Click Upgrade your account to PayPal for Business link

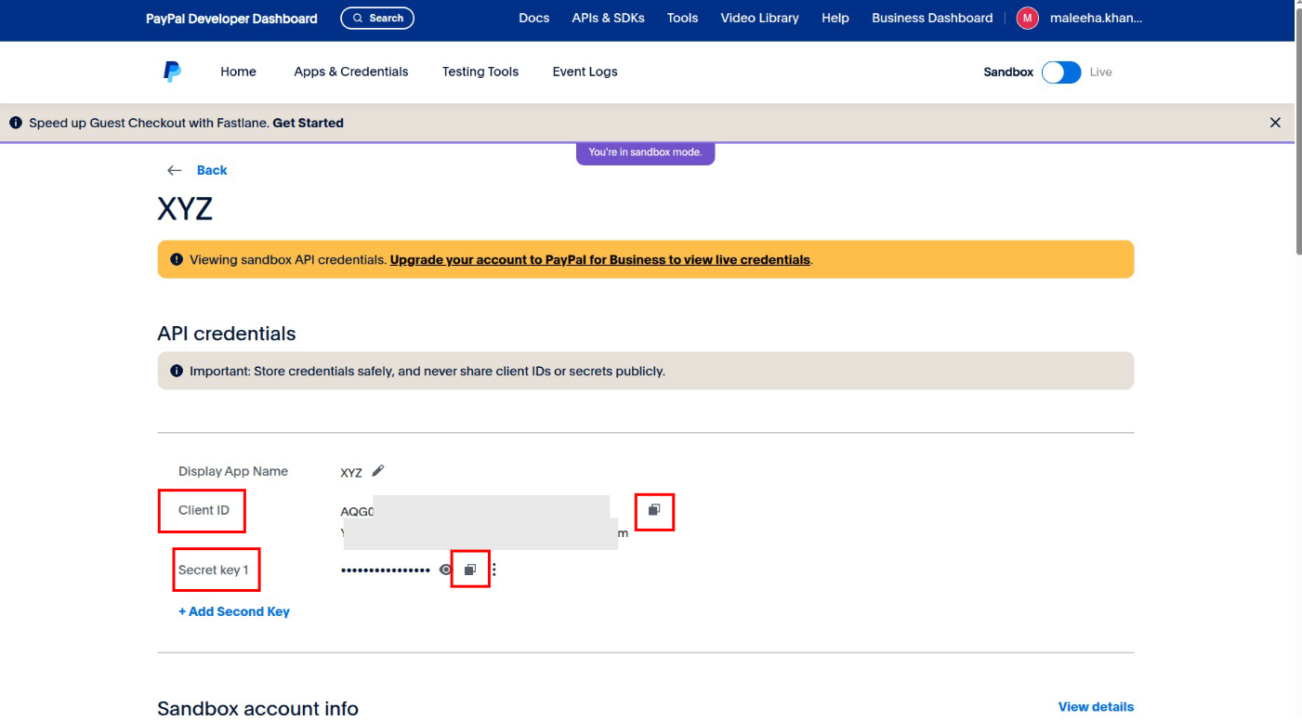click(x=600, y=260)
